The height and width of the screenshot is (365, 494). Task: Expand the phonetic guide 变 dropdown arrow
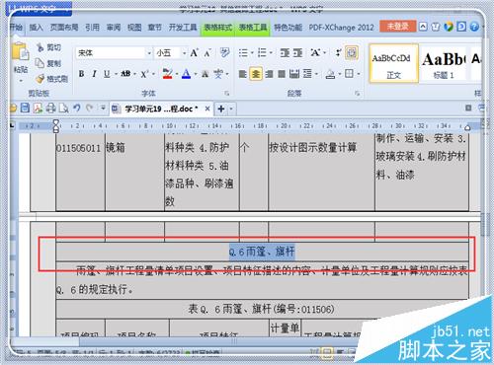pos(227,74)
